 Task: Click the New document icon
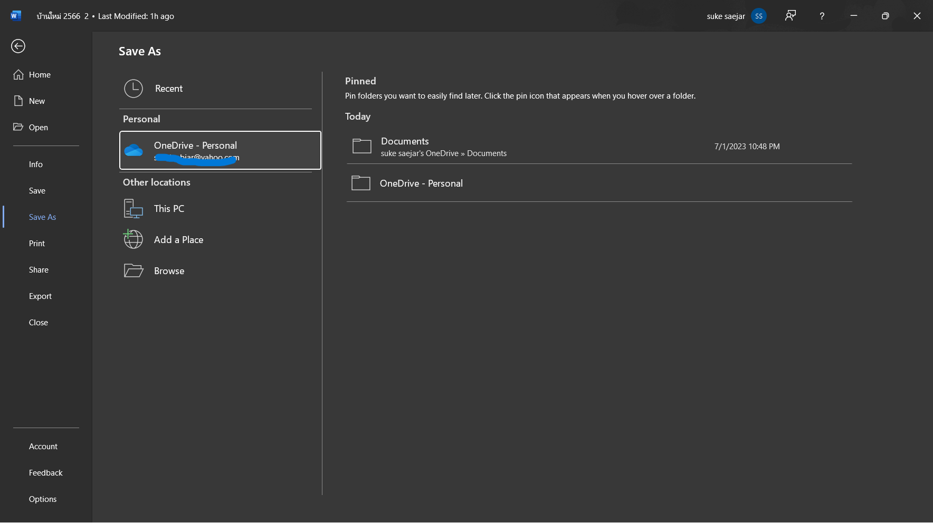[18, 101]
